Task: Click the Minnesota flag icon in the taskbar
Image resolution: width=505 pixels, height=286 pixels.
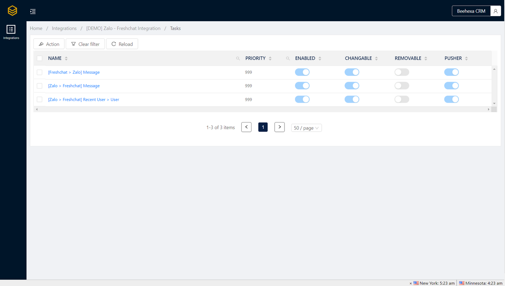Action: click(462, 283)
